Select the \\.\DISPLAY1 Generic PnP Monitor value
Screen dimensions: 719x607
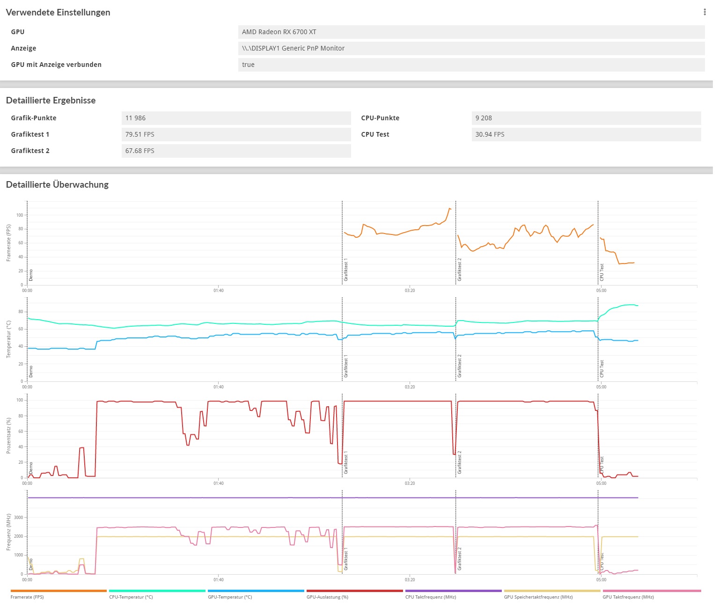(471, 48)
